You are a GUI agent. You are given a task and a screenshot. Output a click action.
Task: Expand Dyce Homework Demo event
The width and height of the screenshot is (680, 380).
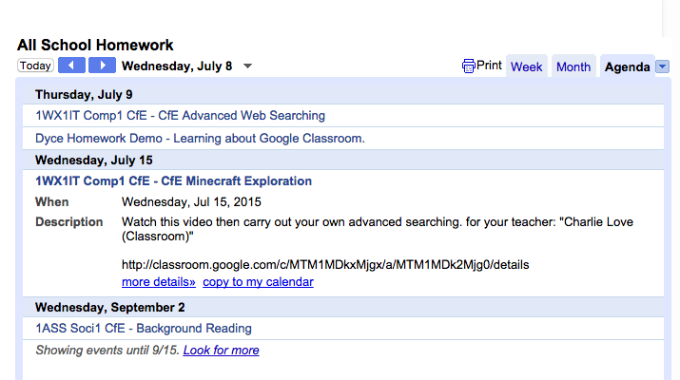pyautogui.click(x=200, y=139)
